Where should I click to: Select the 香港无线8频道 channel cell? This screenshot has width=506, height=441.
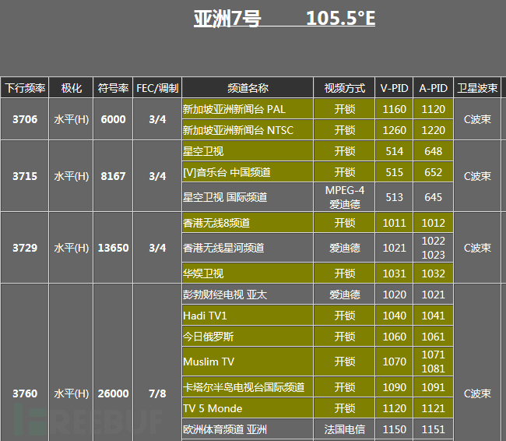click(x=248, y=223)
